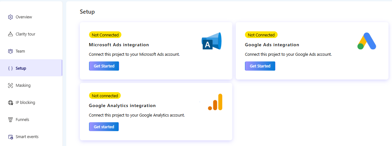Image resolution: width=392 pixels, height=146 pixels.
Task: Click the Google Analytics bar chart logo
Action: 215,102
